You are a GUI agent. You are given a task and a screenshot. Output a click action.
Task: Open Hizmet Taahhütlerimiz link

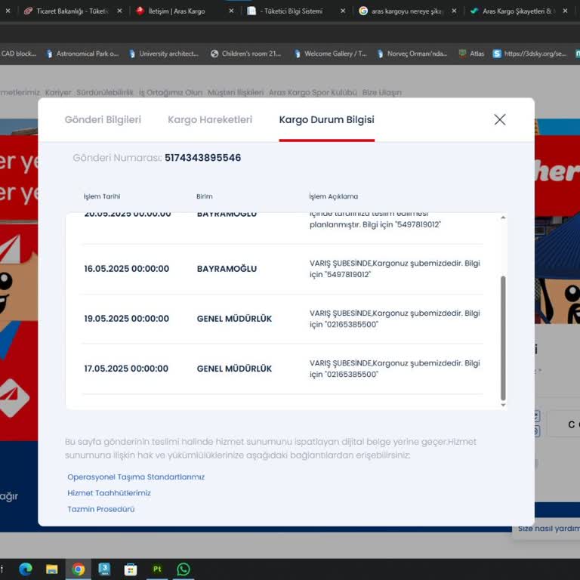click(109, 493)
